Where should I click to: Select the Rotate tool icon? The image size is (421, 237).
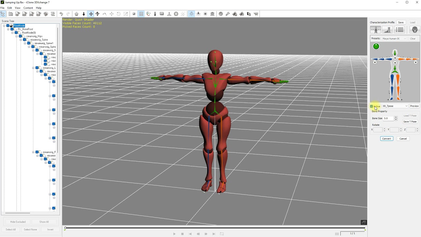pyautogui.click(x=97, y=14)
